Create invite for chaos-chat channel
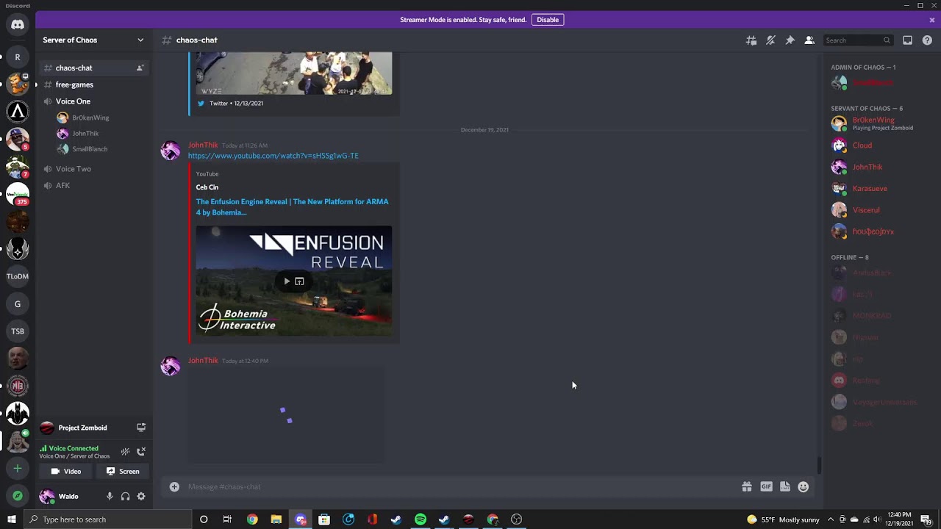Viewport: 941px width, 529px height. click(140, 68)
